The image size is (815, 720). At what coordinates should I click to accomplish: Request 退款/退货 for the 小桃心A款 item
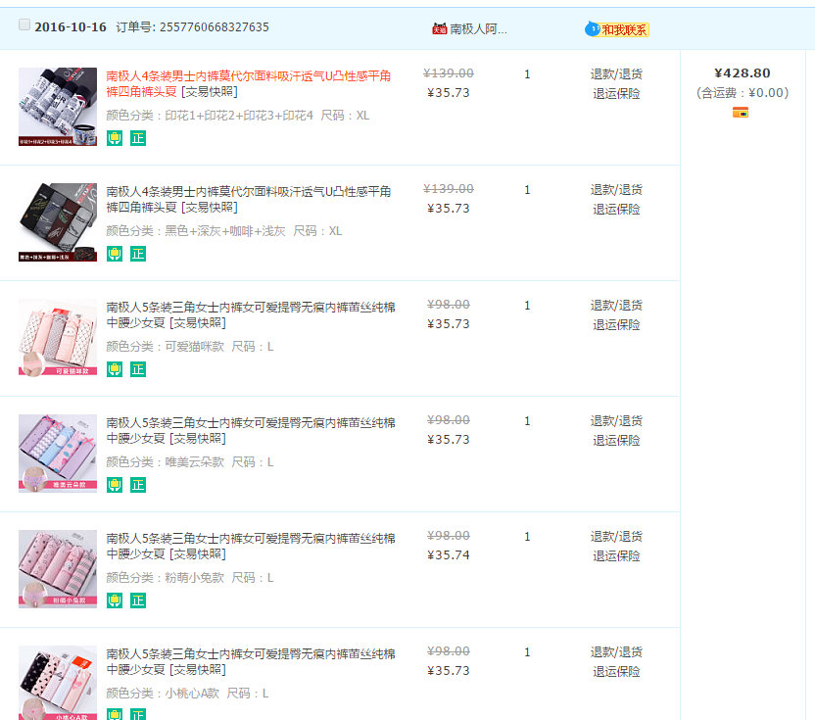point(616,651)
